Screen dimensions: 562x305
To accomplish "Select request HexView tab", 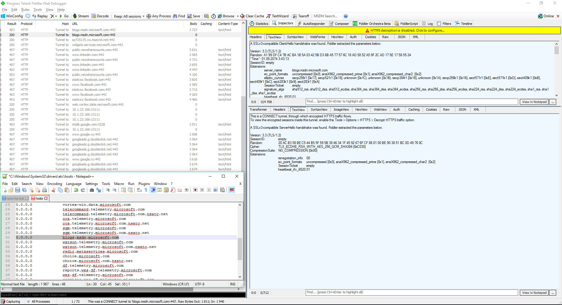I will [x=337, y=37].
